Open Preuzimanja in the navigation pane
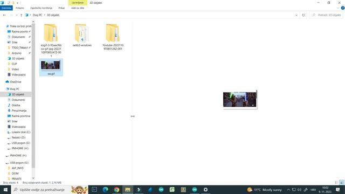This screenshot has width=345, height=194. tap(19, 110)
